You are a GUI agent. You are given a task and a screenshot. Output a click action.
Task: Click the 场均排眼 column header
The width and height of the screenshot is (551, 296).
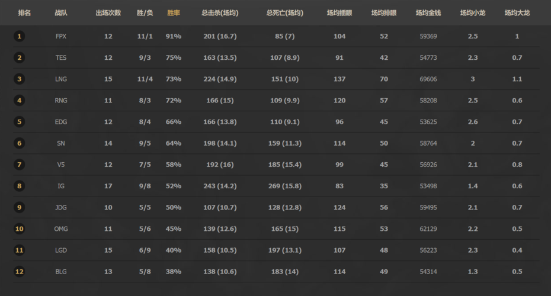coord(384,13)
